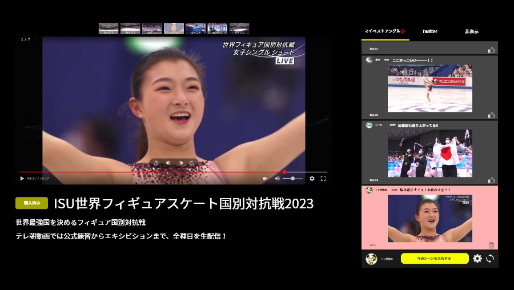514x290 pixels.
Task: Like the skater spiral scene post
Action: (x=491, y=115)
